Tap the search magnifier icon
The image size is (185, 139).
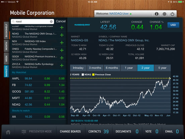tap(13, 21)
